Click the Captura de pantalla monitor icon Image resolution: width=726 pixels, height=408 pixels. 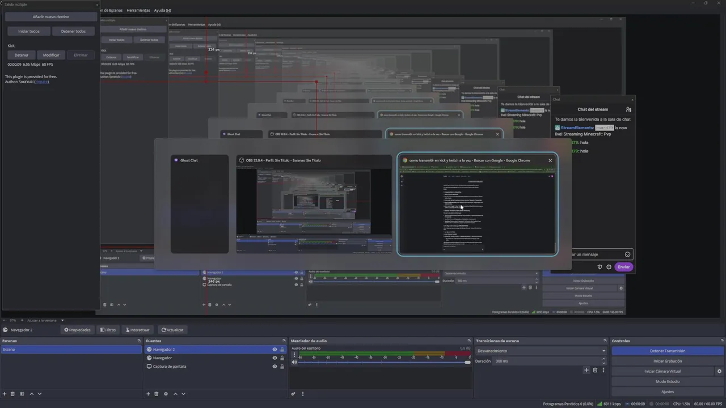point(149,367)
